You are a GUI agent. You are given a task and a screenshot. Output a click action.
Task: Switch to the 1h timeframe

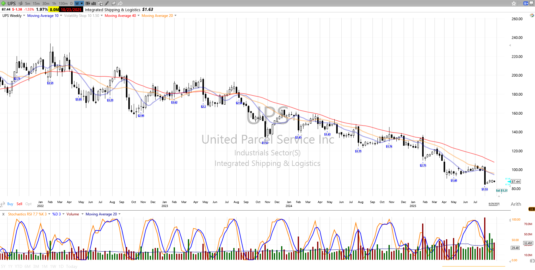coord(54,3)
